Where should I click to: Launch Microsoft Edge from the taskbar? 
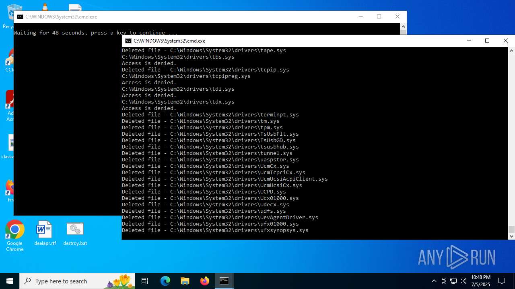[165, 281]
